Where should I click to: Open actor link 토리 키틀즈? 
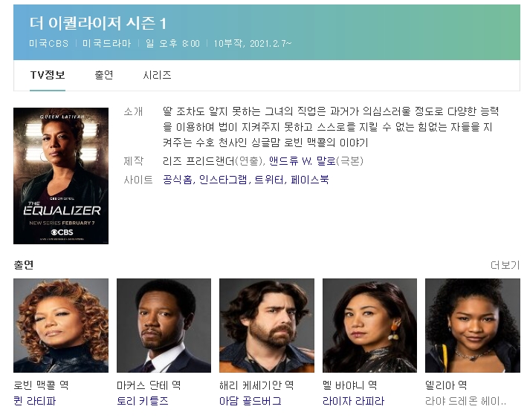coord(143,401)
